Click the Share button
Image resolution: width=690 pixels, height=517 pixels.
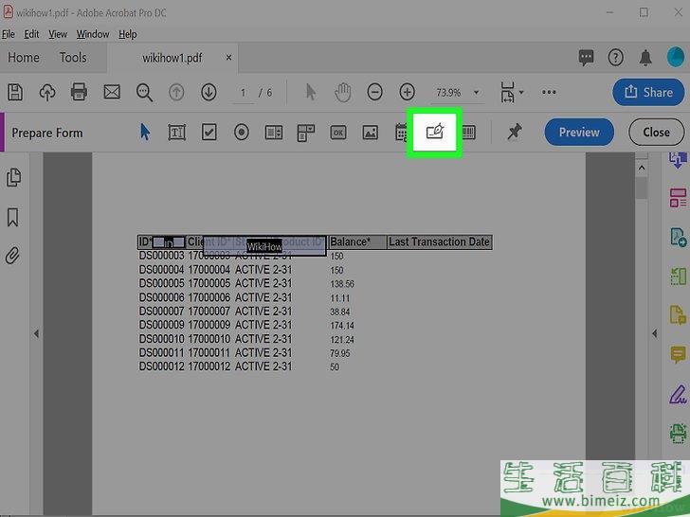tap(648, 93)
